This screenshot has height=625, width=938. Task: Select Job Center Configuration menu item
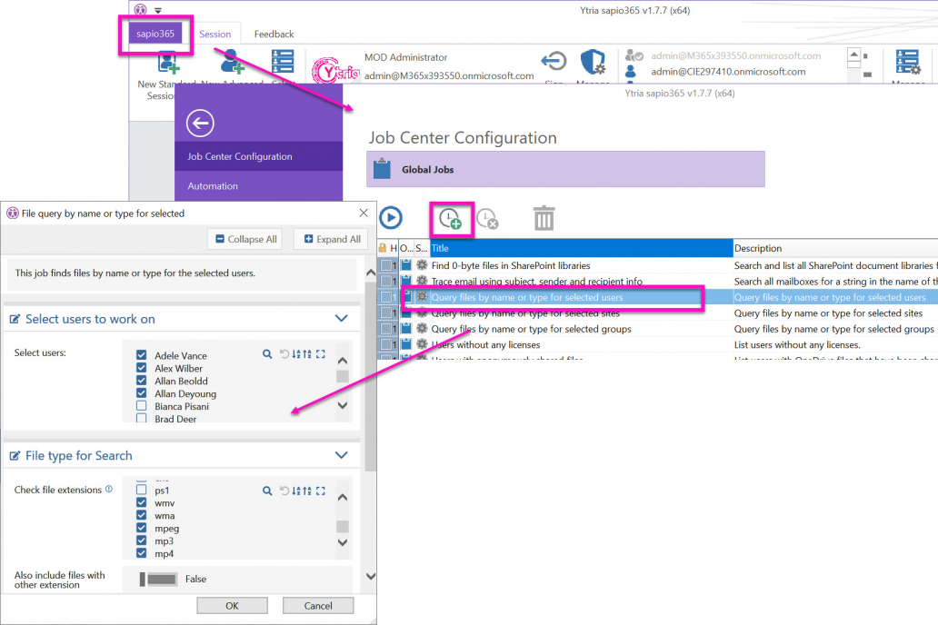[258, 156]
